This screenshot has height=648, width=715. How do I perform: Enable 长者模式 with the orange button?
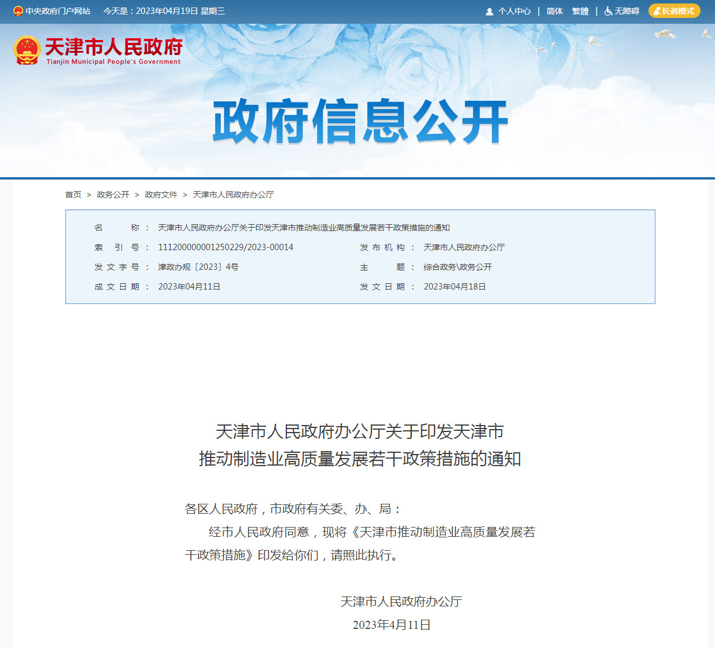click(674, 11)
